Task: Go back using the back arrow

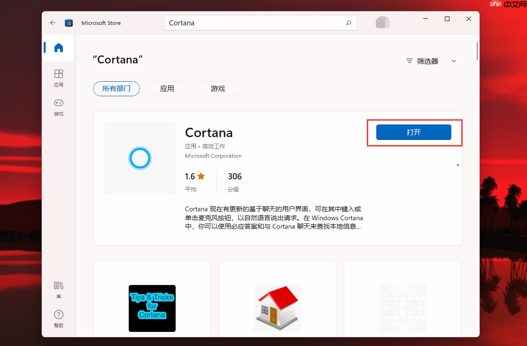Action: 53,23
